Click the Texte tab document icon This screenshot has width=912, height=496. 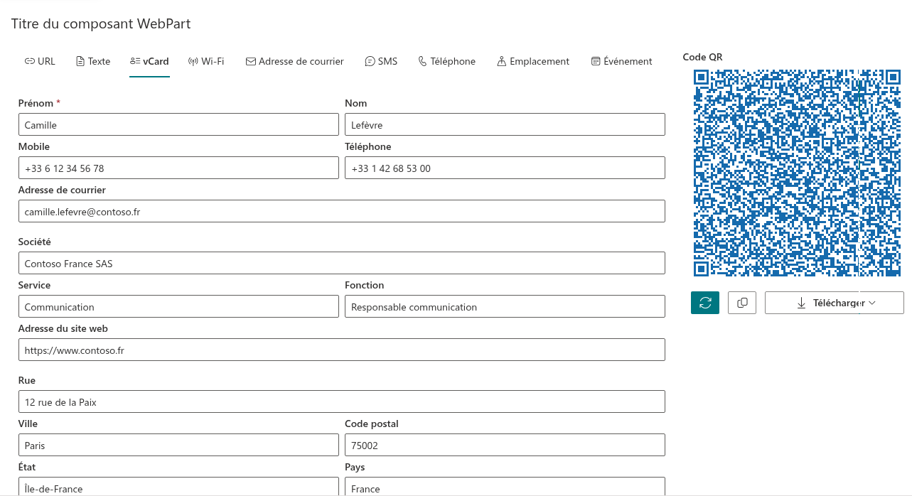[x=80, y=61]
